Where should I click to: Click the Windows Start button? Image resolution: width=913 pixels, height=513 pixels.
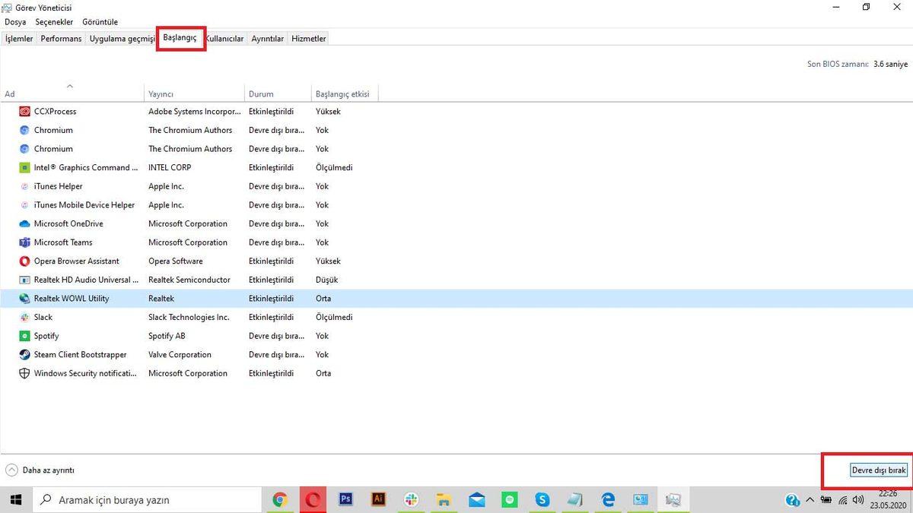15,499
